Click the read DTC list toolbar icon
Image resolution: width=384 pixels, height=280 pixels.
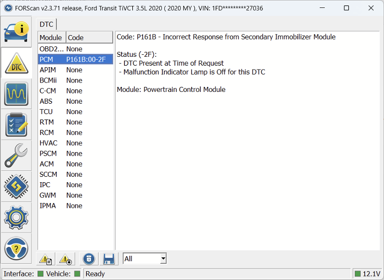[x=46, y=259]
